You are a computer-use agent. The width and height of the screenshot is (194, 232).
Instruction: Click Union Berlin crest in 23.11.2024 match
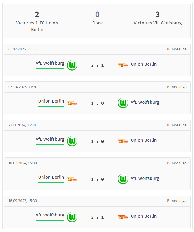[123, 141]
